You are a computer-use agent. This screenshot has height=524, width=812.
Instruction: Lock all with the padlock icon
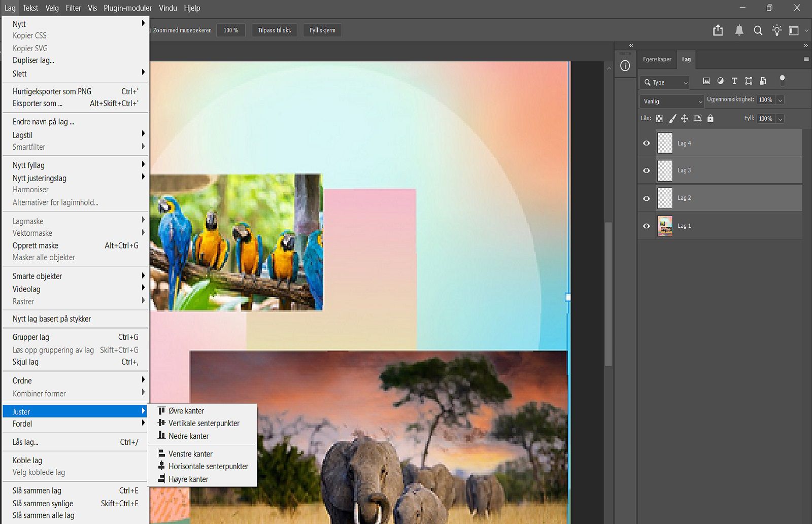(710, 119)
